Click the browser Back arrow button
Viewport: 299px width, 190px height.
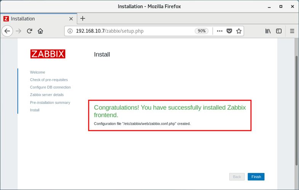tap(7, 31)
